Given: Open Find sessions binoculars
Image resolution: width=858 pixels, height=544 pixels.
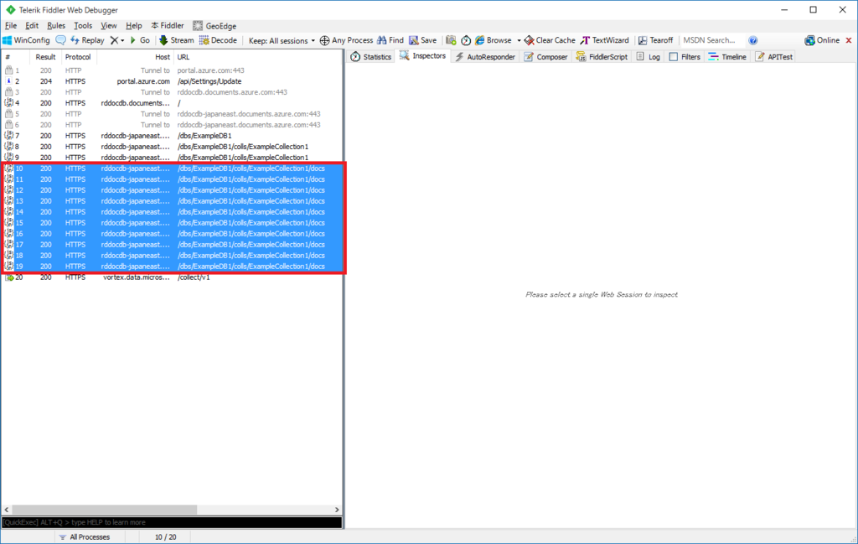Looking at the screenshot, I should pos(390,40).
